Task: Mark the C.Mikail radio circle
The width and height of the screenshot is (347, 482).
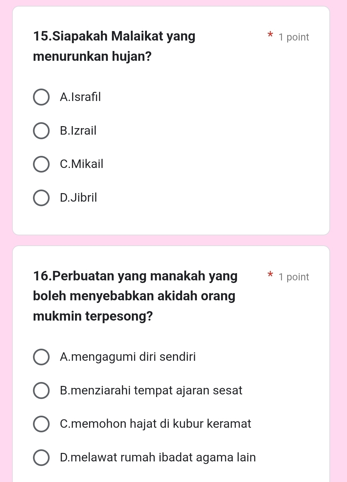Action: (x=41, y=164)
